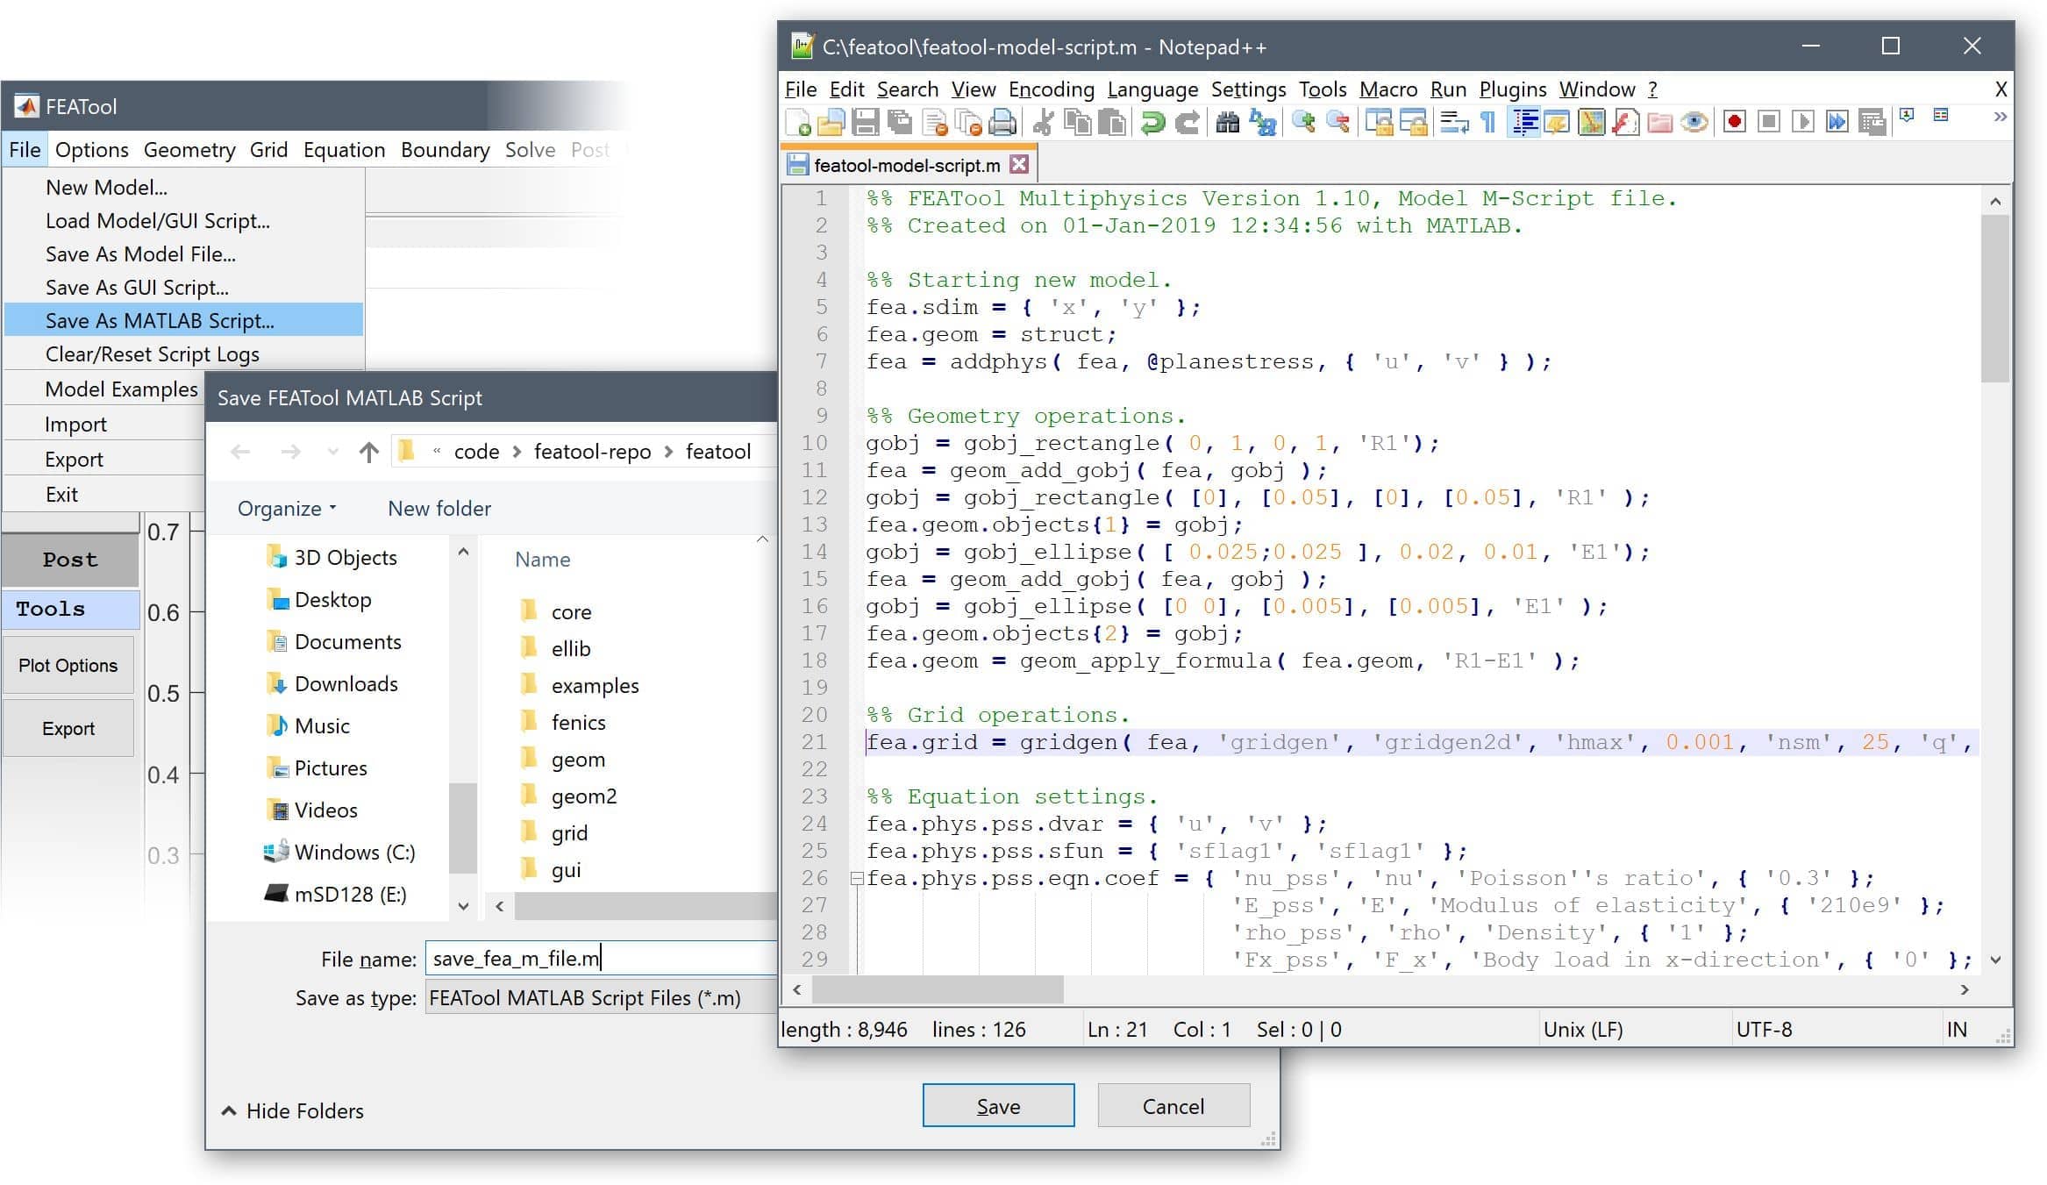Toggle synchronized vertical scrolling icon
The height and width of the screenshot is (1185, 2047).
coord(1380,123)
